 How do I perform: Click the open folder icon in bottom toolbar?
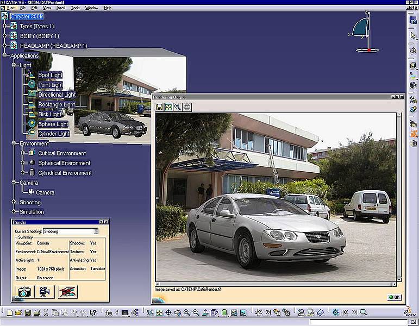18,312
